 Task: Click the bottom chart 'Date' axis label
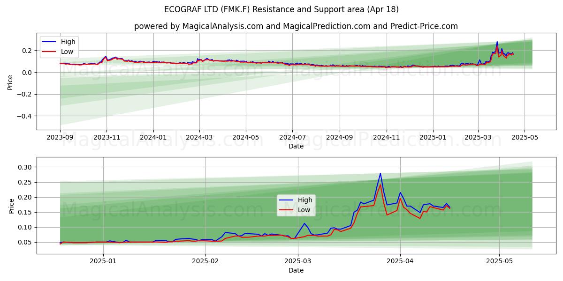(296, 270)
